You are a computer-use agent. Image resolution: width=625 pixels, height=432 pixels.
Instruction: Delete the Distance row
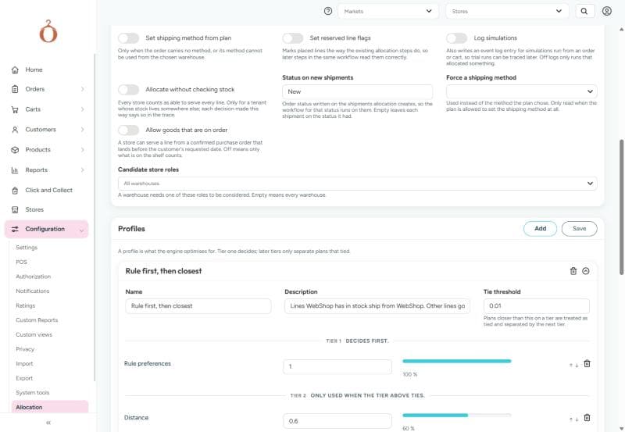pos(587,418)
